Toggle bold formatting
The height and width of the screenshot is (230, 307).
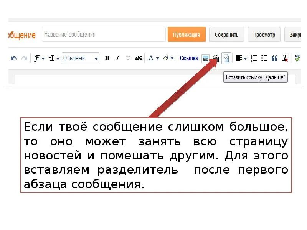[107, 58]
